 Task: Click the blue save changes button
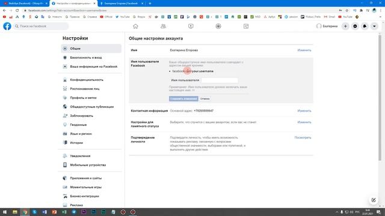(183, 98)
